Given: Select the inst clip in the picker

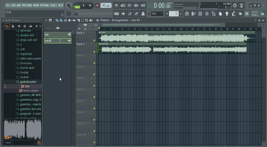Looking at the screenshot, I should click(58, 35).
